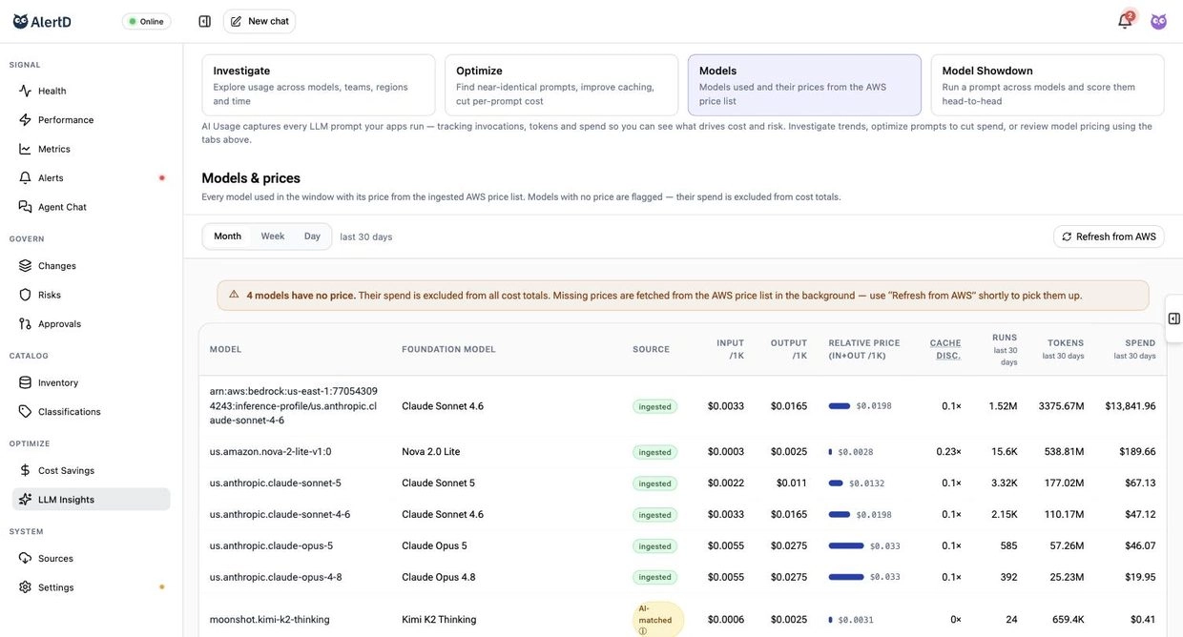Click model name us.anthropic.claude-opus-5
Viewport: 1183px width, 637px height.
pyautogui.click(x=272, y=546)
